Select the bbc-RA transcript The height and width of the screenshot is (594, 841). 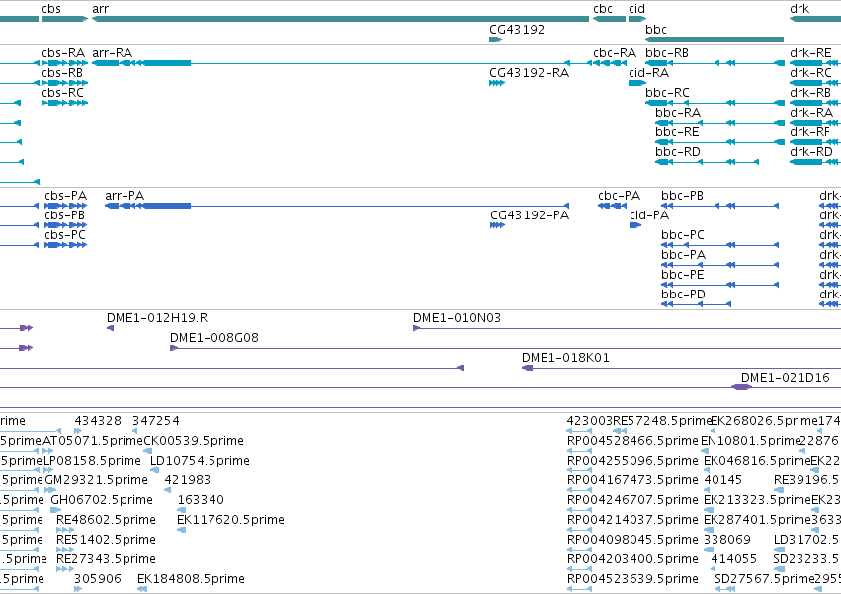point(719,123)
